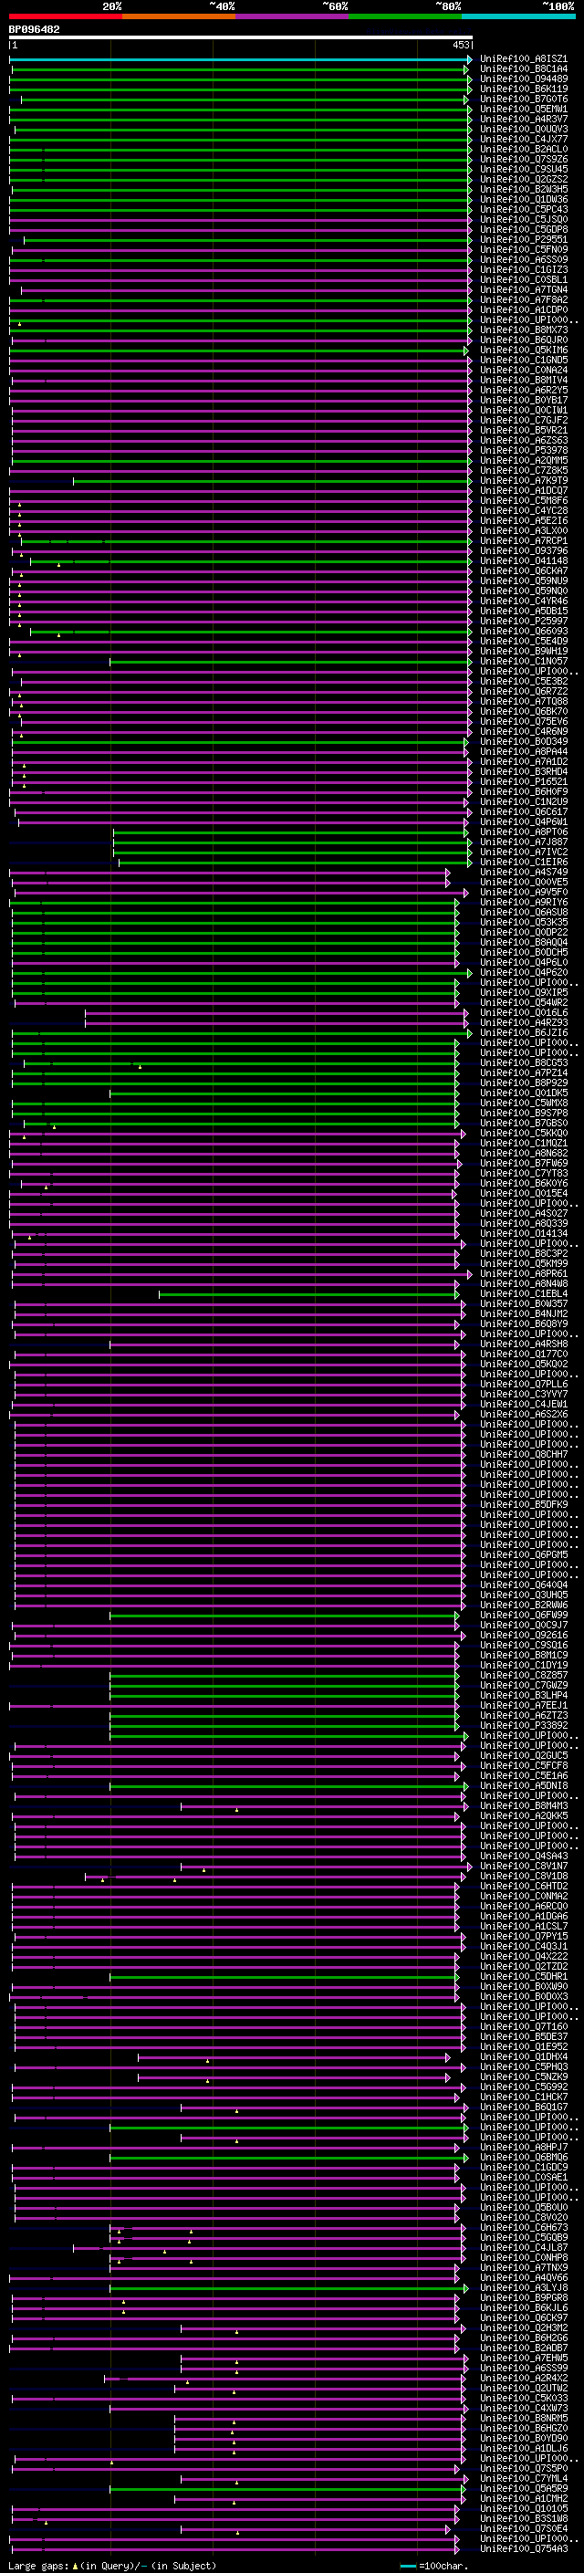This screenshot has height=2573, width=584.
Task: Click UniRef100_B2ACL0 label
Action: 523,149
